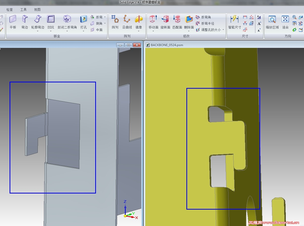
Task: Select the 镜像 (Mirror) tool
Action: pos(139,22)
